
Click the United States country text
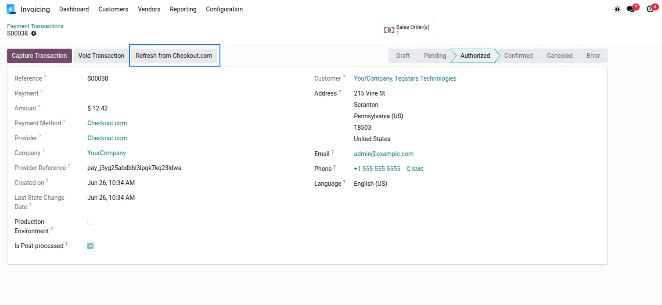(372, 139)
